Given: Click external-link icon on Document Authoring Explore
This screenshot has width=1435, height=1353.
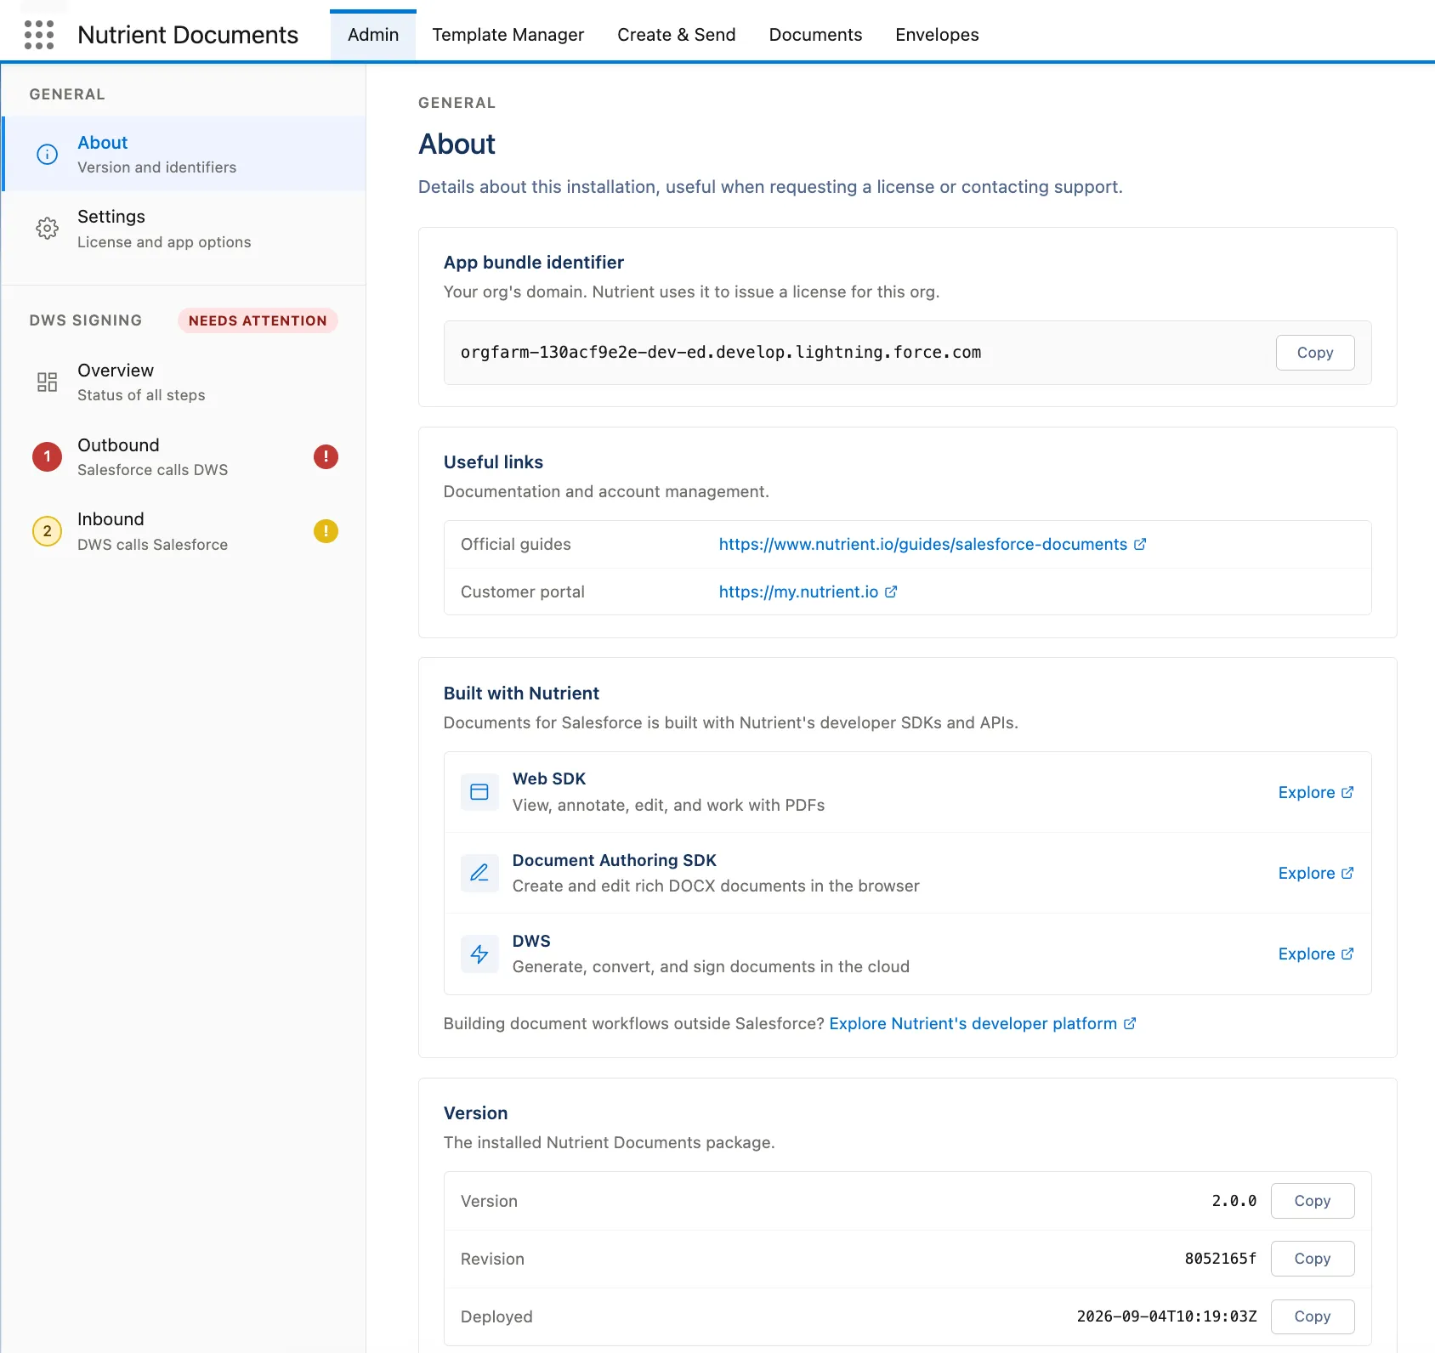Looking at the screenshot, I should coord(1347,873).
